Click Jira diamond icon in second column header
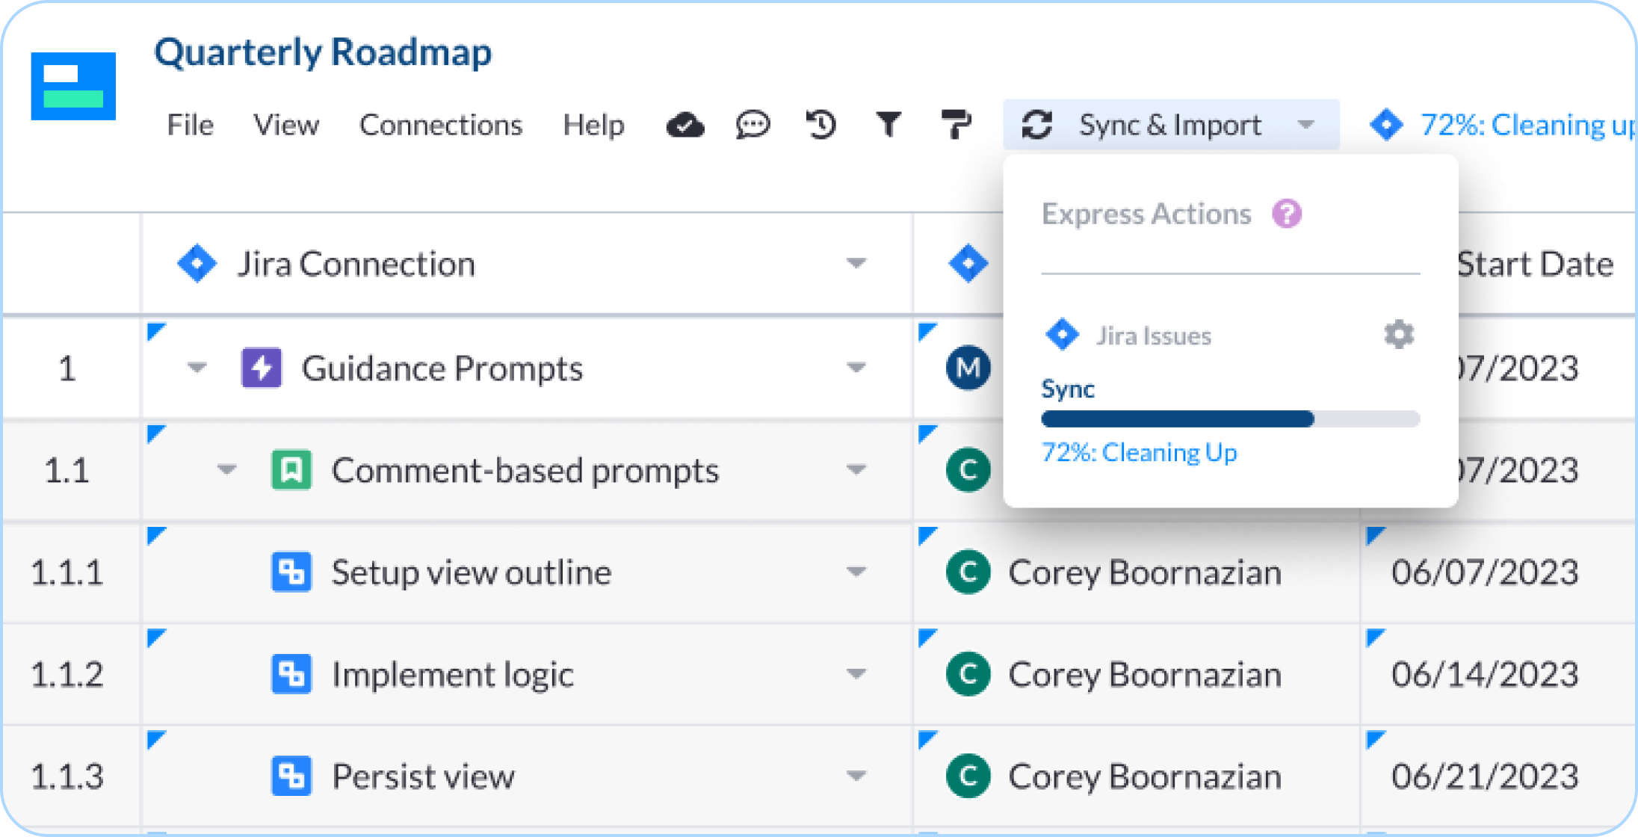The image size is (1638, 837). tap(968, 264)
